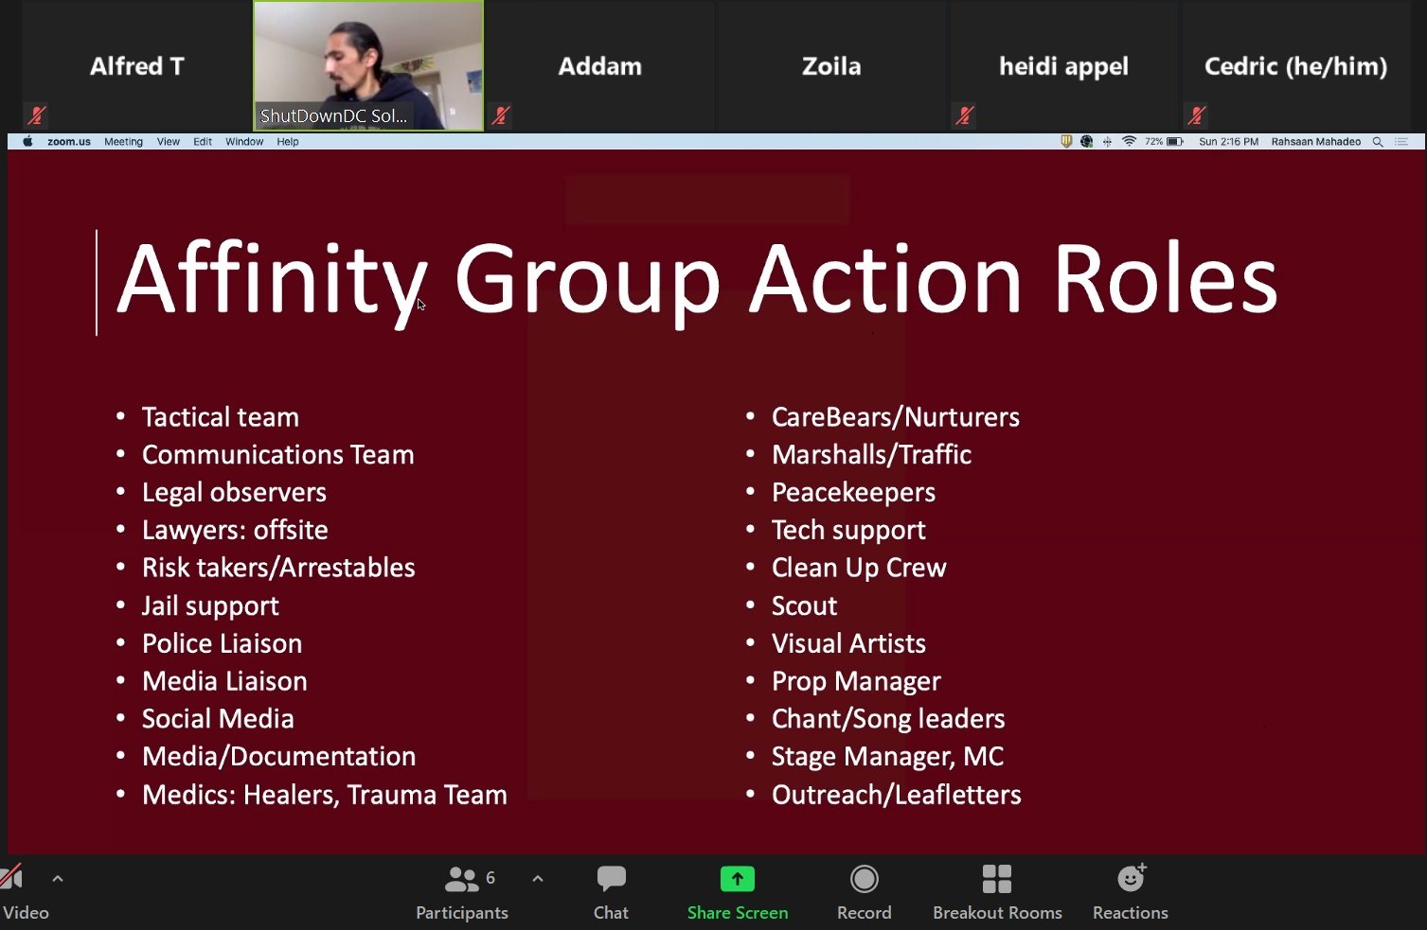Select Addam participant tile
Image resolution: width=1427 pixels, height=930 pixels.
[600, 65]
